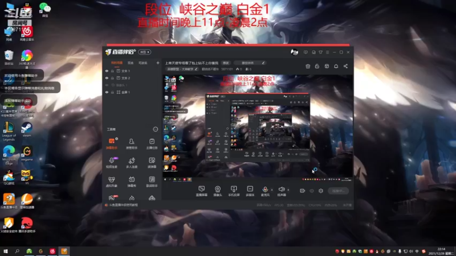
Task: Click the record video icon near settings
Action: [303, 191]
